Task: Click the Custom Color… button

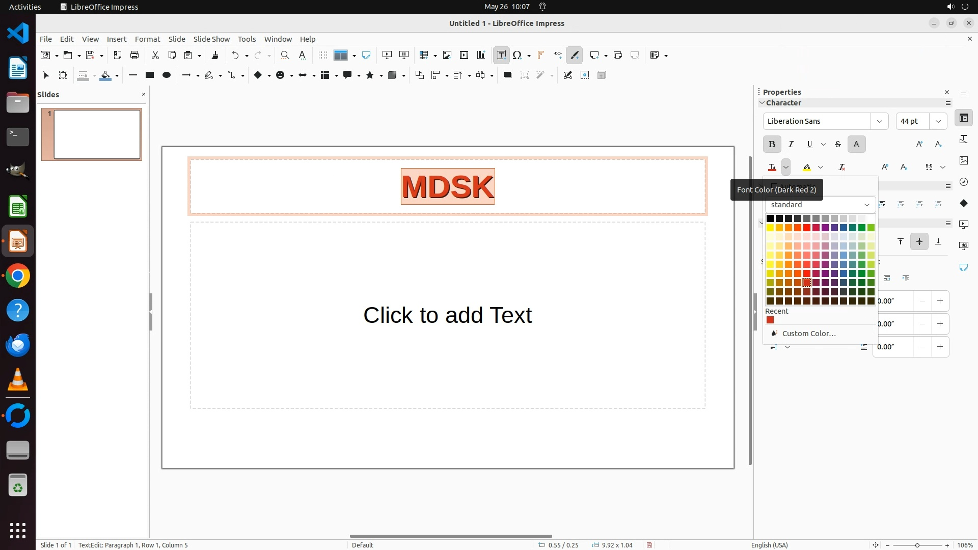Action: (808, 334)
